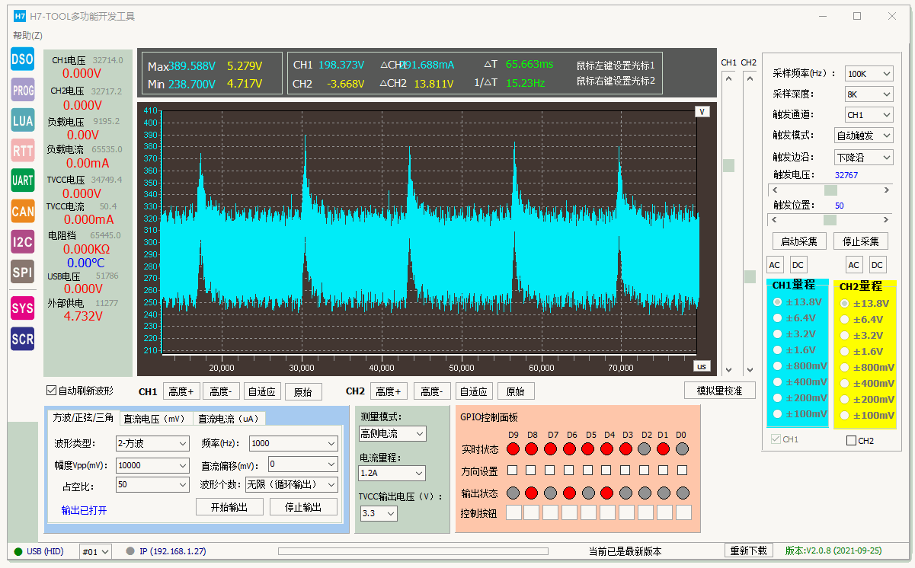
Task: Open waveform type dropdown 2-方波
Action: coord(152,443)
